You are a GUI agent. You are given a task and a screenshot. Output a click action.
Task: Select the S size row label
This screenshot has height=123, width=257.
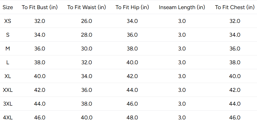pyautogui.click(x=8, y=35)
